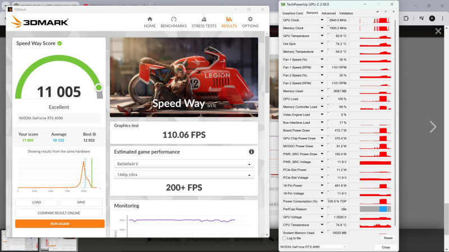The image size is (449, 252).
Task: Open the Hot Spot sensor dropdown arrow
Action: coord(322,44)
